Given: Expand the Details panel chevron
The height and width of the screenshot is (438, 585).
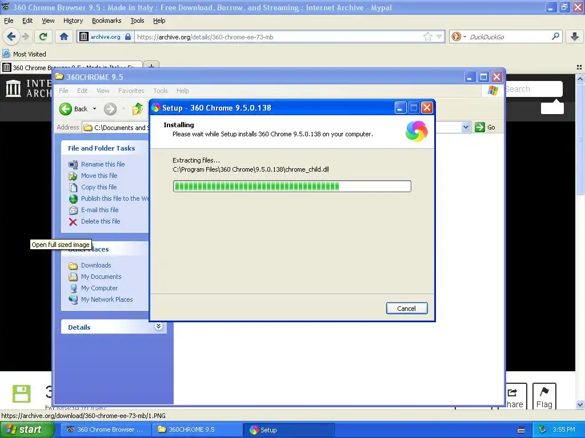Looking at the screenshot, I should [158, 326].
